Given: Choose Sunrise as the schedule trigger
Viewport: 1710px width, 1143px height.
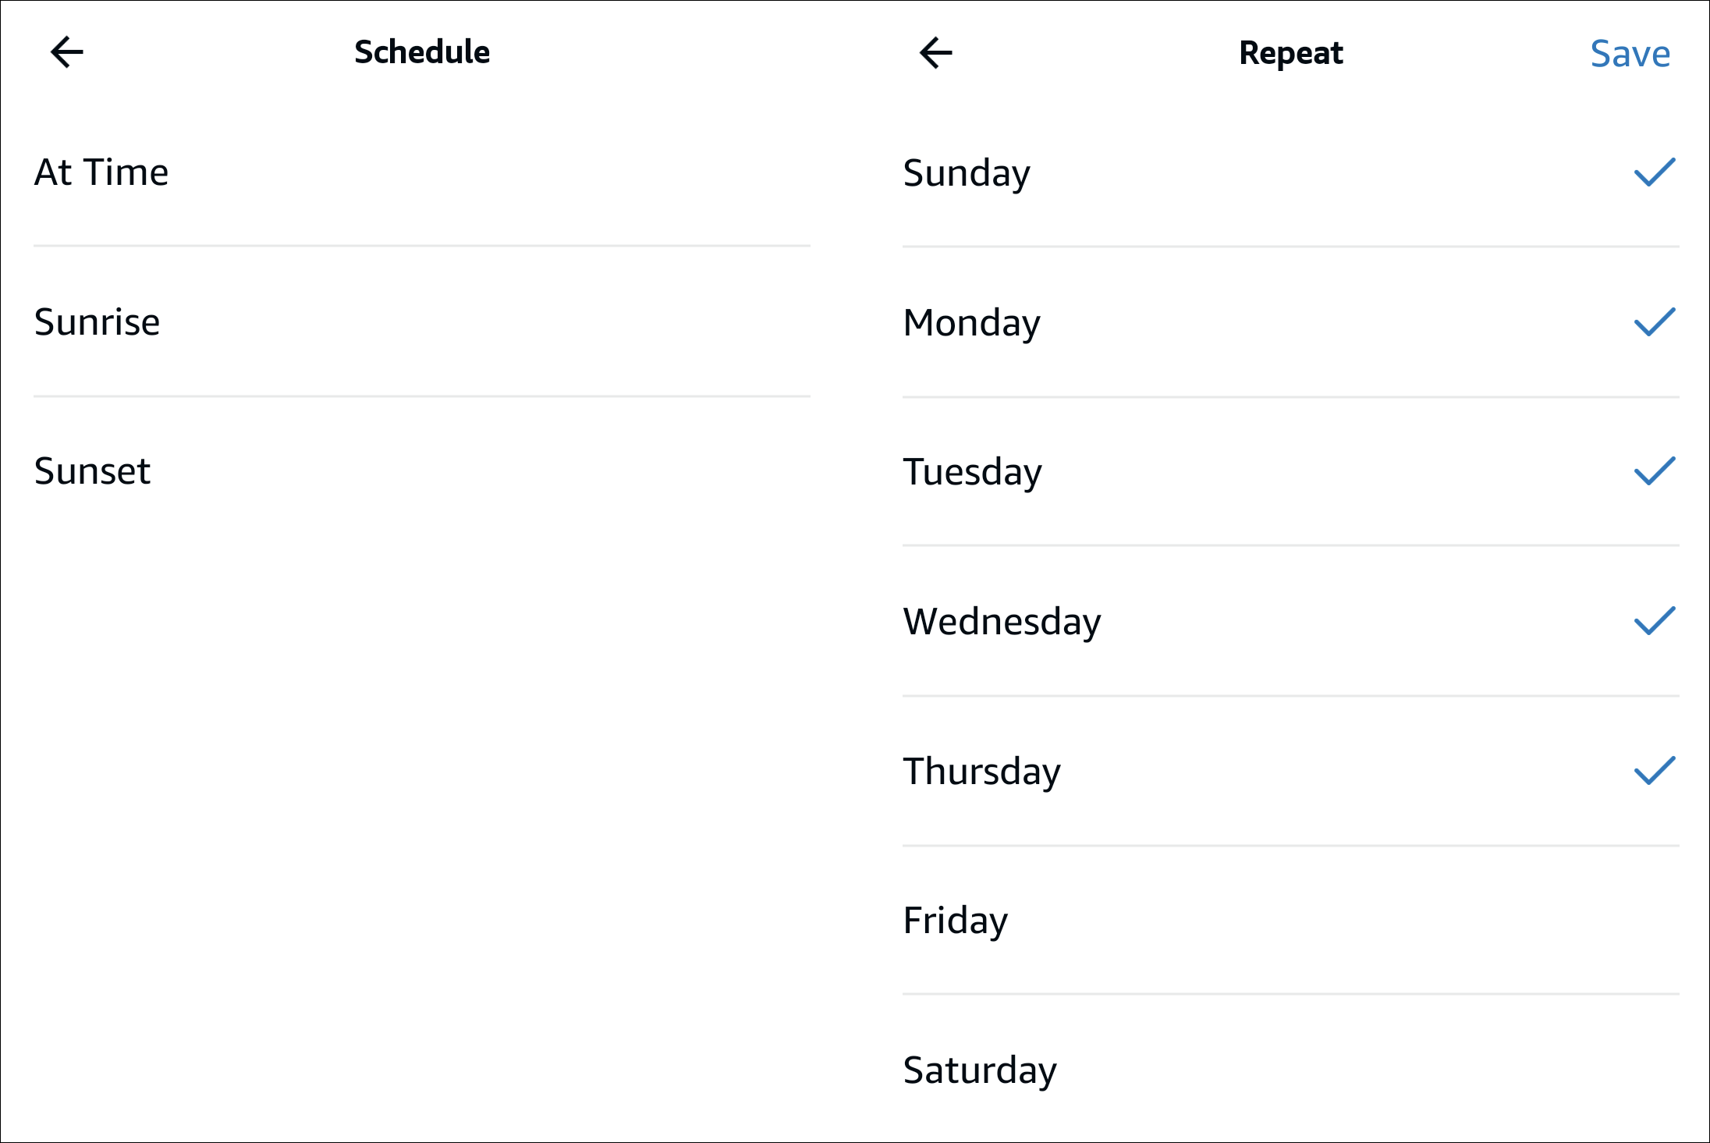Looking at the screenshot, I should pos(97,322).
